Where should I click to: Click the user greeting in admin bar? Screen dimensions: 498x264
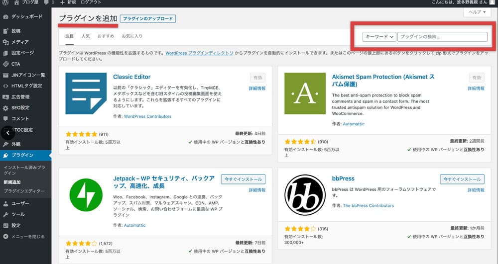[x=459, y=2]
